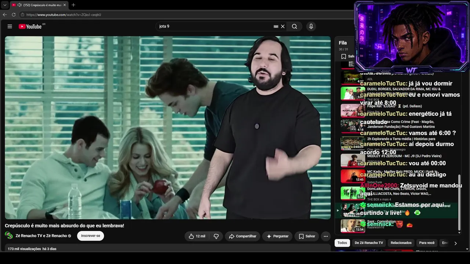Open Zé Renacho TV e Zé Renacho channel link

point(41,236)
